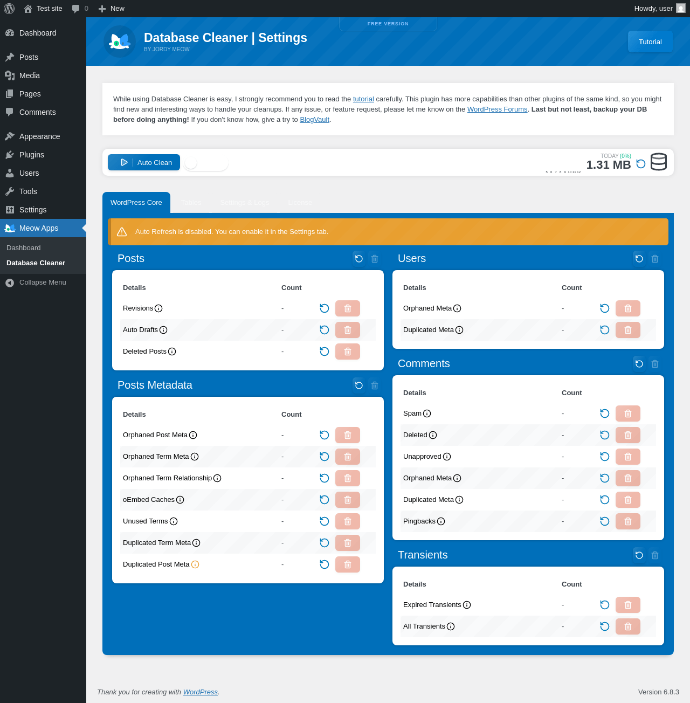This screenshot has width=690, height=703.
Task: Click the warning triangle in the Auto Refresh notice
Action: point(122,232)
